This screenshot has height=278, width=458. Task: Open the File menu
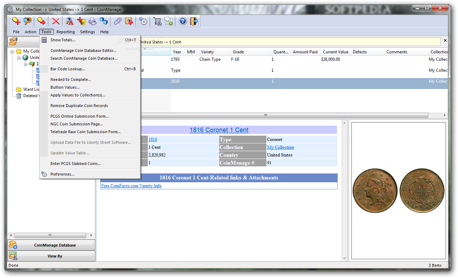point(16,32)
